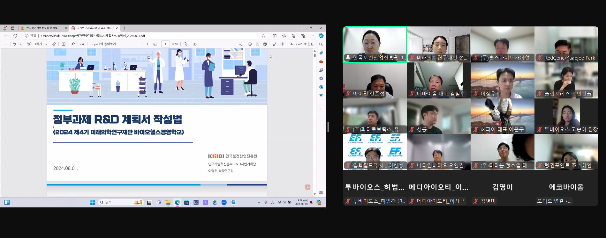Expand the highlighter options dropdown arrow
Image resolution: width=606 pixels, height=238 pixels.
20,44
